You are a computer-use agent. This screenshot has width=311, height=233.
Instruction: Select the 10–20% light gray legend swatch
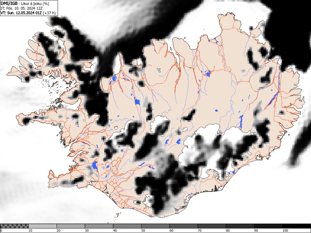(43, 226)
